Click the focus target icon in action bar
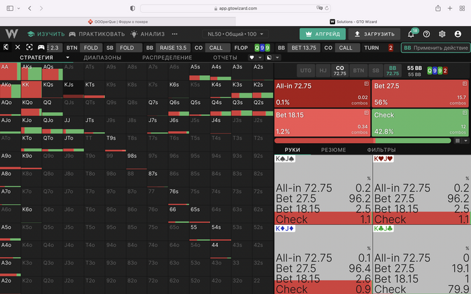Screen dimensions: 471x294 pyautogui.click(x=29, y=48)
